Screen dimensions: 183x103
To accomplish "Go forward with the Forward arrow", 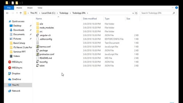I will coord(13,13).
